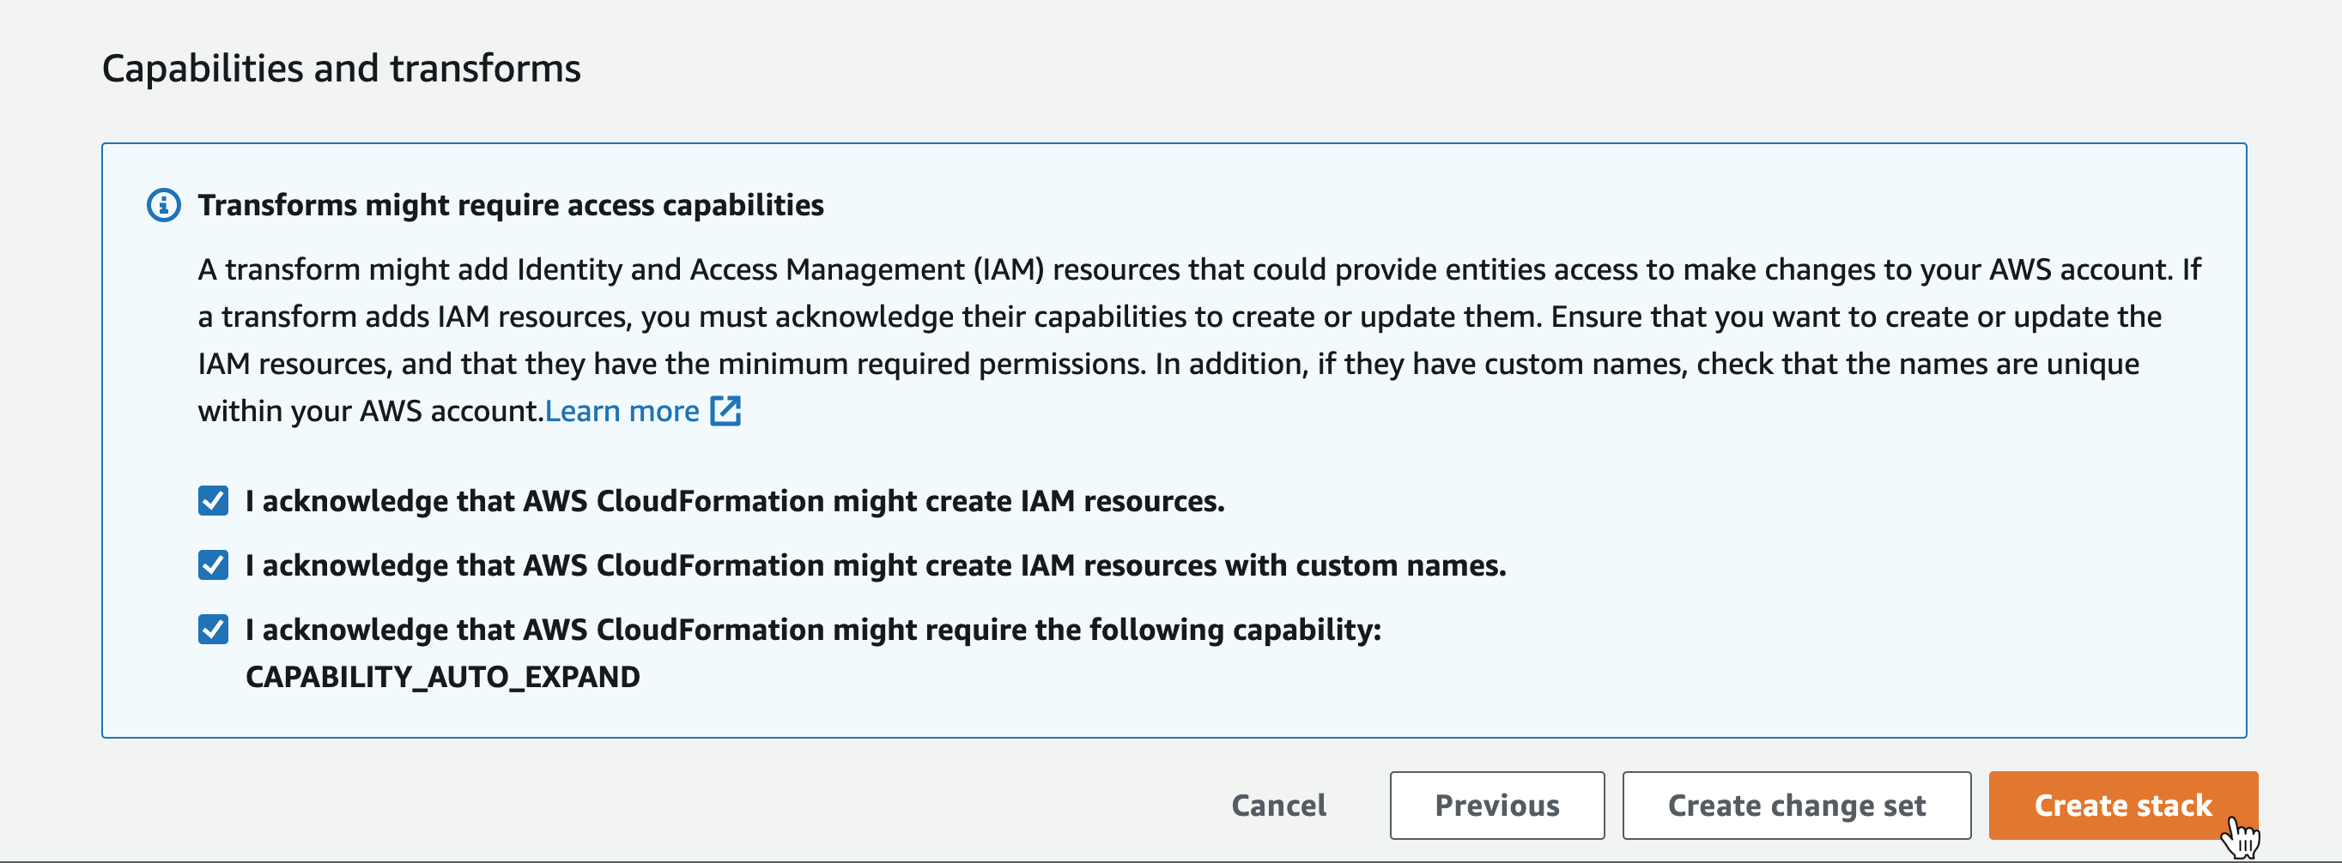
Task: Click the Create change set button
Action: 1796,805
